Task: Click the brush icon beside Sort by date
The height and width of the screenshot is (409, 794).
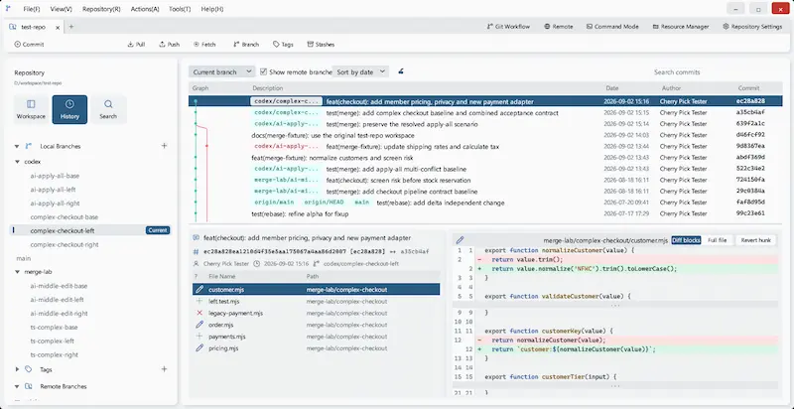Action: [x=401, y=71]
